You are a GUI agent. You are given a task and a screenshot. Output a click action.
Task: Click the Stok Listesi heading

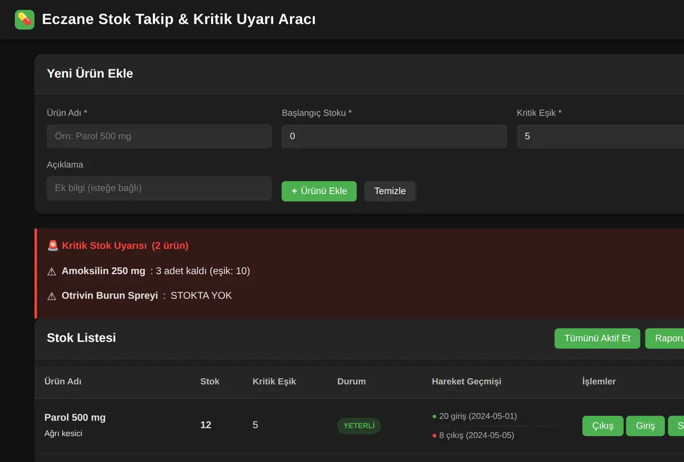coord(82,338)
